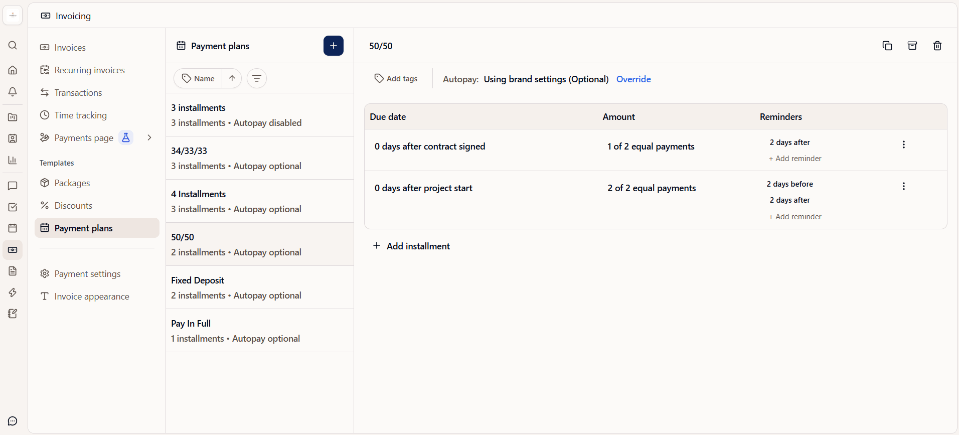Screen dimensions: 959x435
Task: Open the lightning bolt automations icon
Action: tap(13, 293)
